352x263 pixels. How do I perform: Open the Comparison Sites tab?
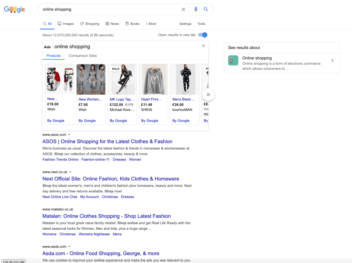coord(83,56)
